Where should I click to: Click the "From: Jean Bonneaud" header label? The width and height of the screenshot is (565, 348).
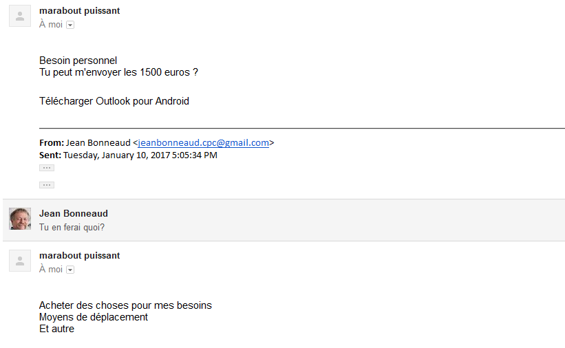(x=52, y=143)
